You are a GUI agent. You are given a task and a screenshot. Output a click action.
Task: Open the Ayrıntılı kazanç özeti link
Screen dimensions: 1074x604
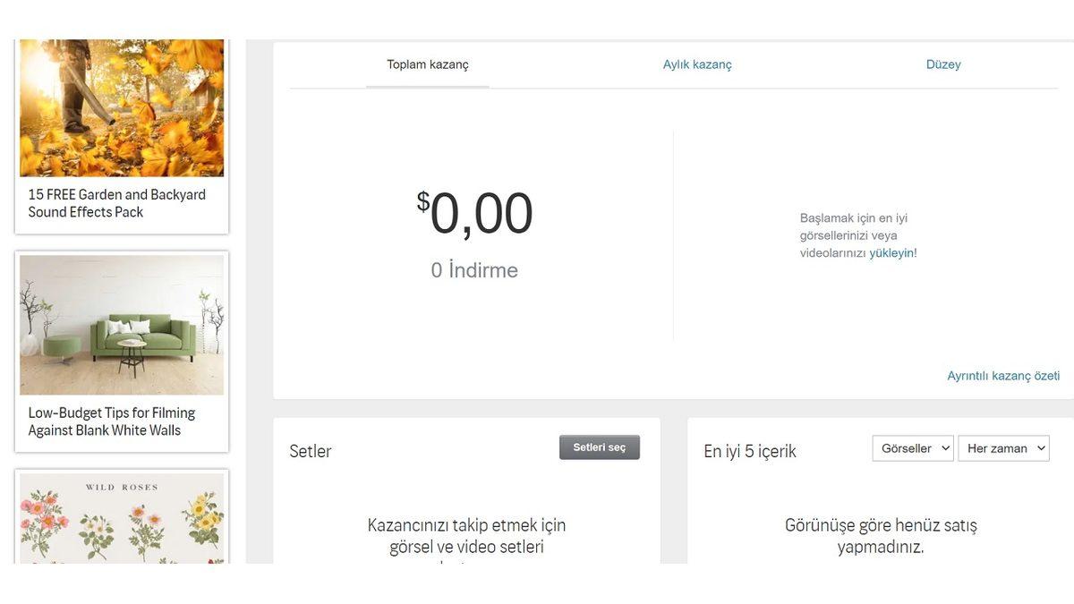click(x=1002, y=376)
